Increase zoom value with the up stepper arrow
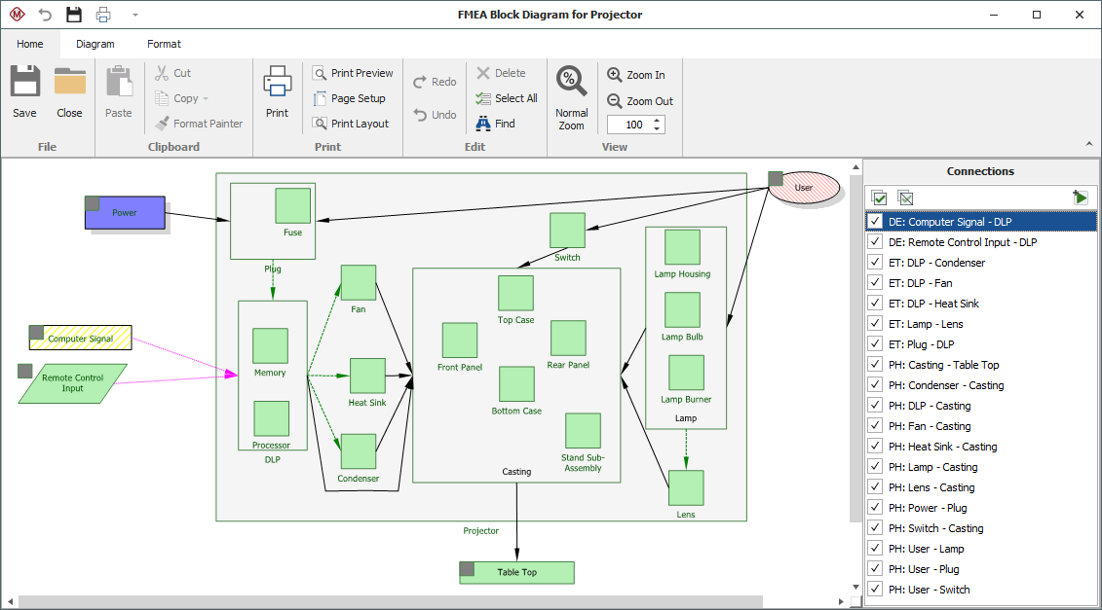The height and width of the screenshot is (610, 1102). click(x=657, y=121)
